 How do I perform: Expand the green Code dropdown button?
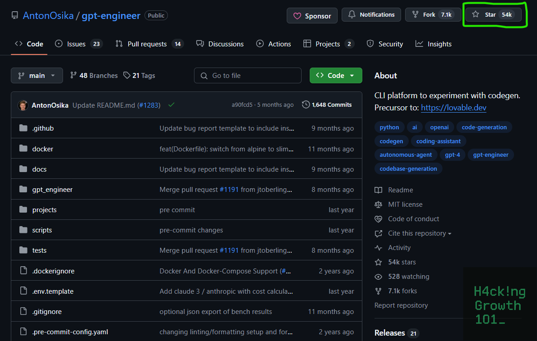click(336, 75)
